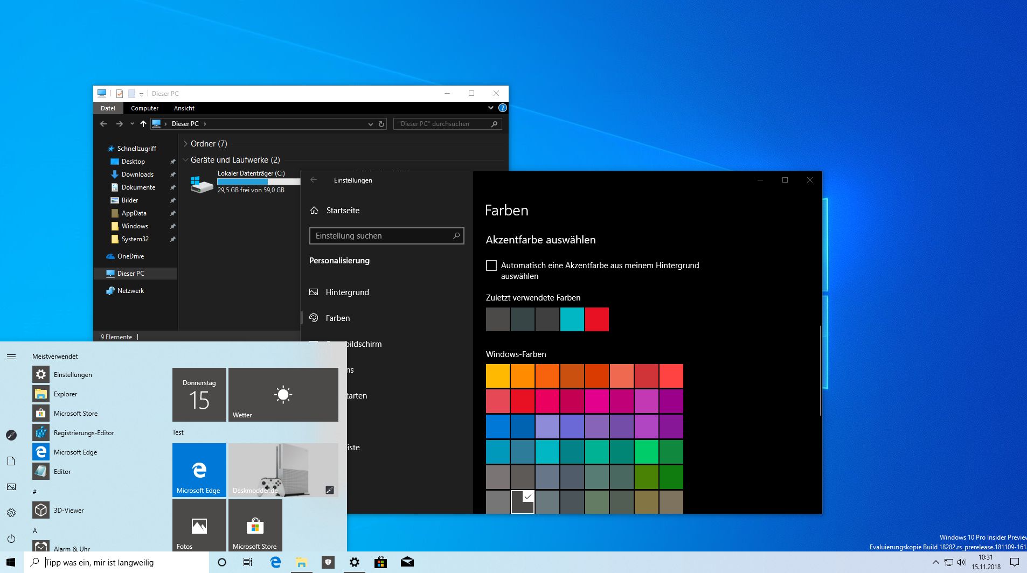Open Explorer address bar history dropdown
This screenshot has width=1027, height=573.
370,124
